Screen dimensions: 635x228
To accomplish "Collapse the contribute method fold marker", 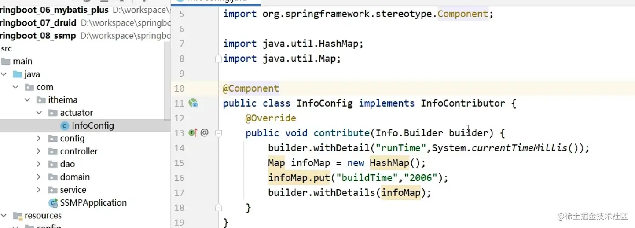I will coord(218,133).
